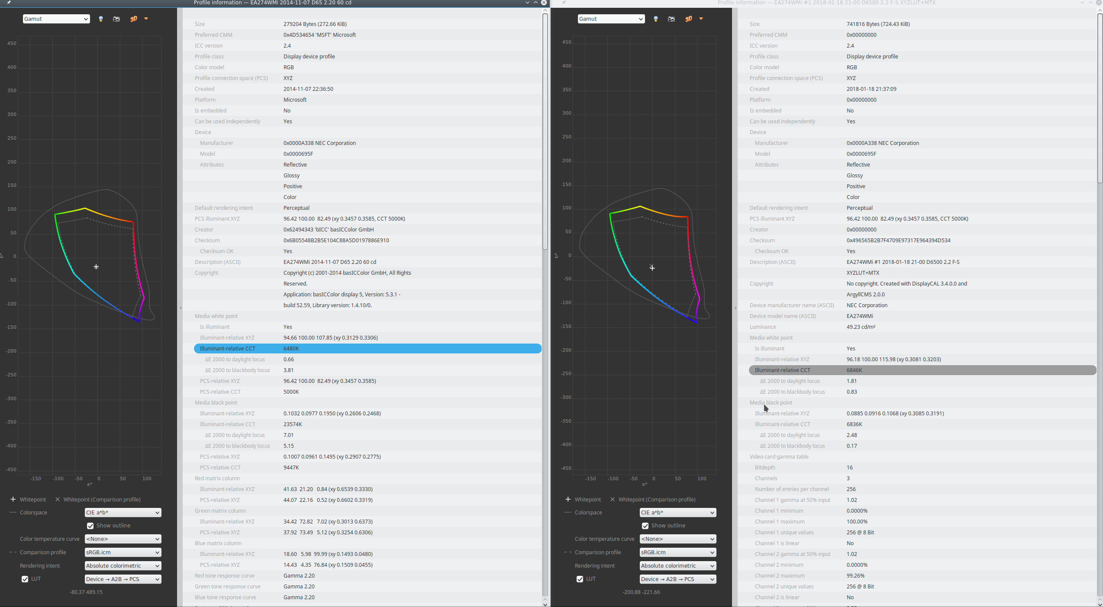Click the orange 3D icon in left window
This screenshot has width=1103, height=607.
(133, 19)
